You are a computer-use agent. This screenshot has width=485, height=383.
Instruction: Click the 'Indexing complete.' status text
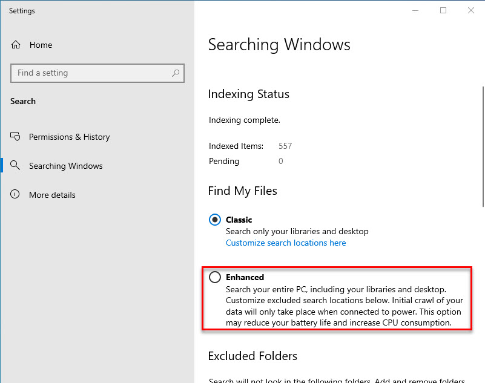point(245,120)
